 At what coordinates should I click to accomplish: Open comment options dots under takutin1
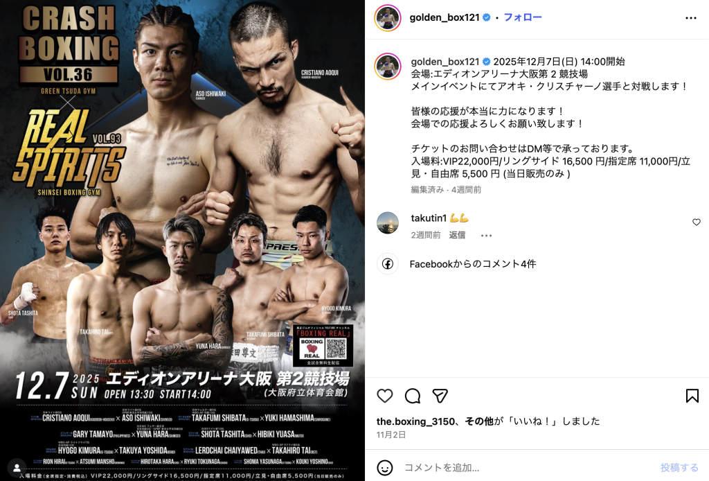[486, 235]
